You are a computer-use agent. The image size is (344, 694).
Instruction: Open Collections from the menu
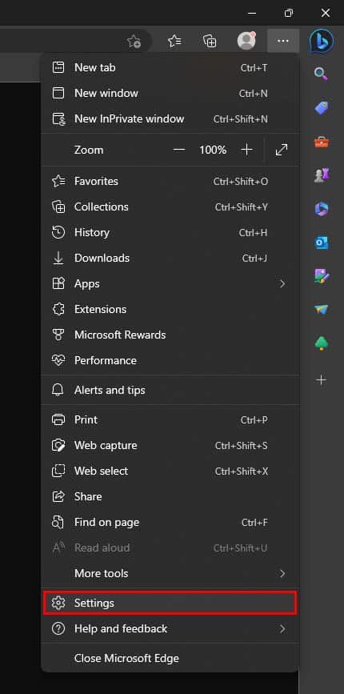(x=170, y=207)
